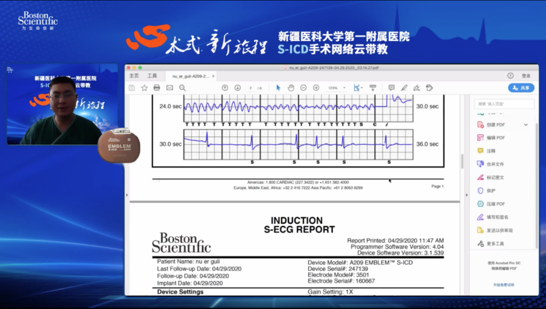
Task: Click the page number input field
Action: coord(251,88)
